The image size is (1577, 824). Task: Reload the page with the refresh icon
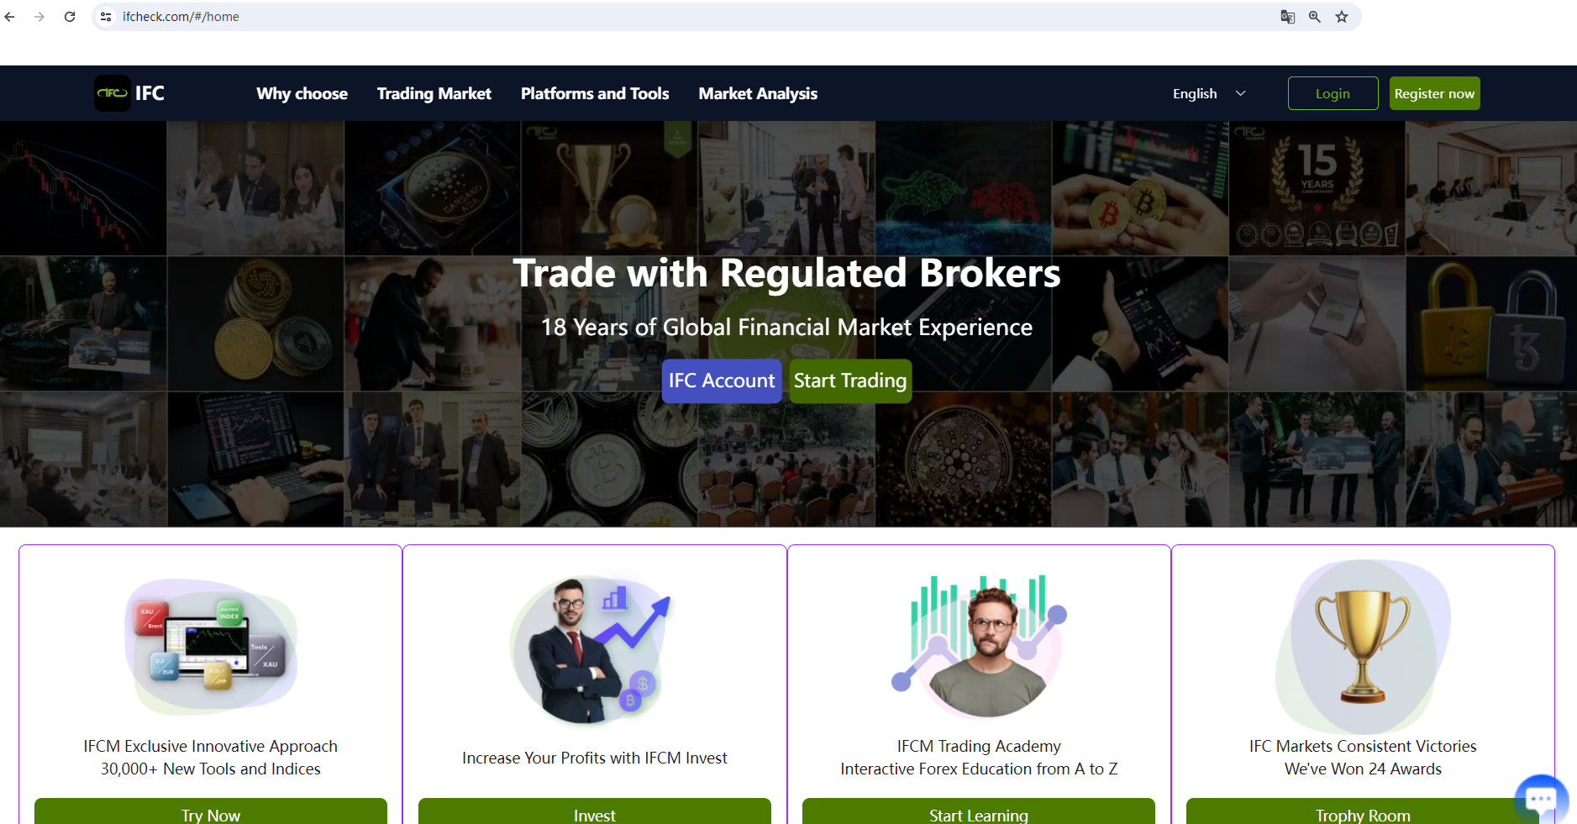[x=70, y=17]
